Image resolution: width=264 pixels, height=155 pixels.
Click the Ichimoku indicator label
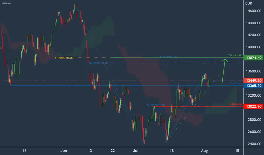[7, 3]
